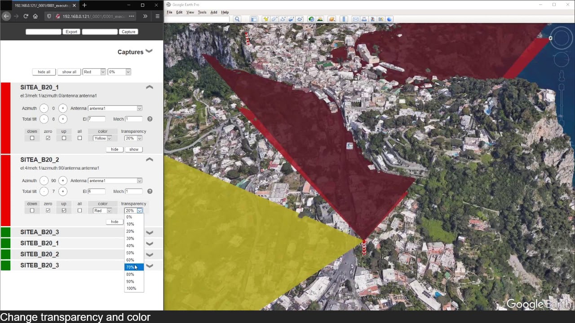Toggle the sunlight across landscape icon
This screenshot has height=323, width=575.
click(x=320, y=19)
